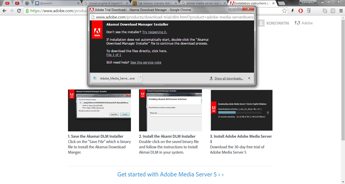
Task: Open Get started with Adobe Media Server 5
Action: [x=170, y=174]
